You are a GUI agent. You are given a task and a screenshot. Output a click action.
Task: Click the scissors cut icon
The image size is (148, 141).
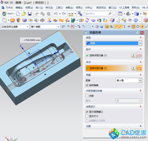(x=37, y=14)
